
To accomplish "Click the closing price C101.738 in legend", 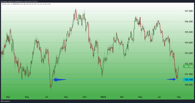I will pyautogui.click(x=39, y=4).
